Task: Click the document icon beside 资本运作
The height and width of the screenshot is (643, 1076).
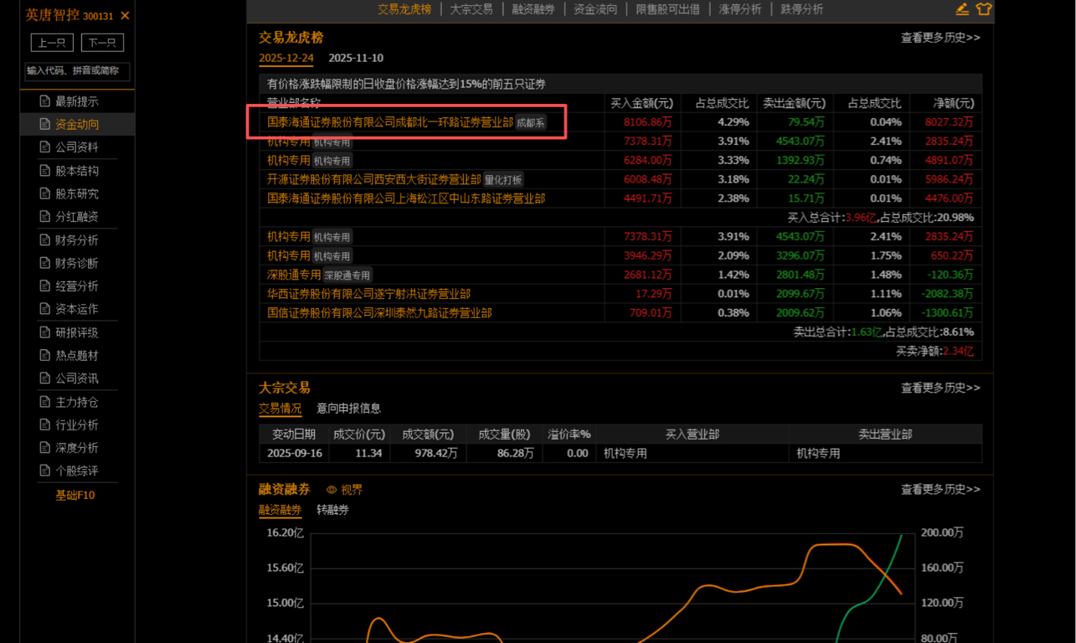Action: pos(45,309)
